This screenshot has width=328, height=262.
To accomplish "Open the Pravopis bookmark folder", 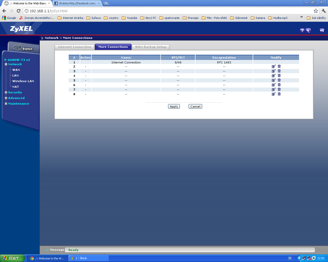I will tap(191, 18).
